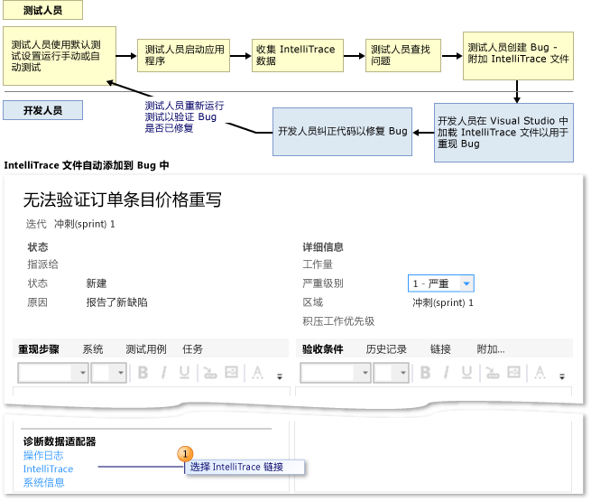Click the 指派给 field label

[x=42, y=264]
